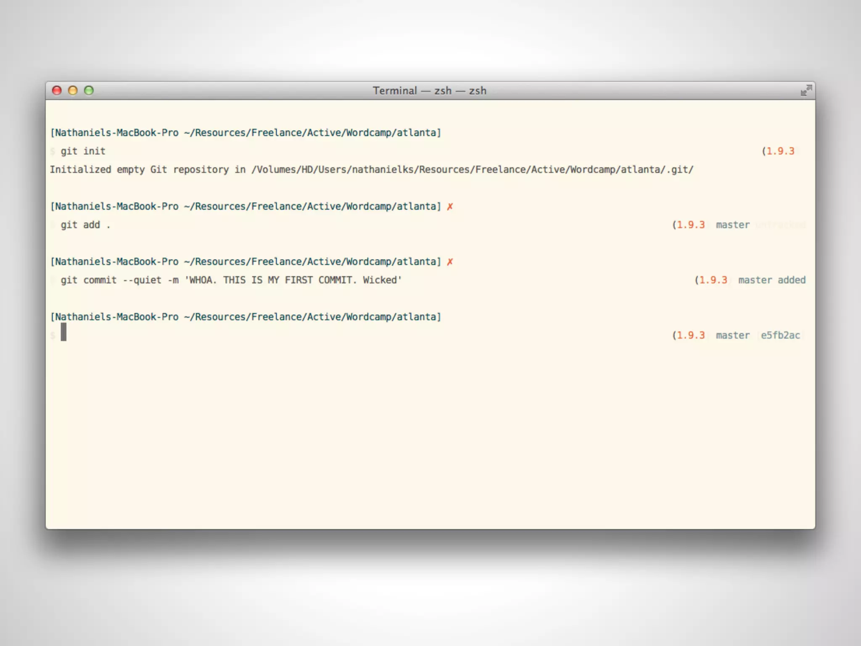The image size is (861, 646).
Task: Click the red ✗ after the second prompt
Action: pyautogui.click(x=450, y=207)
